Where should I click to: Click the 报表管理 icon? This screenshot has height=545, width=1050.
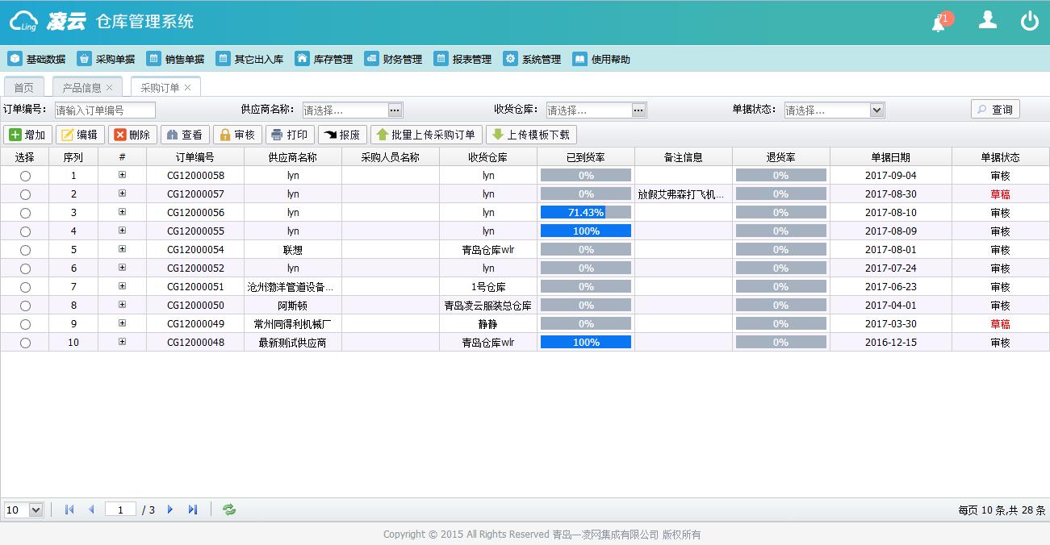[441, 58]
